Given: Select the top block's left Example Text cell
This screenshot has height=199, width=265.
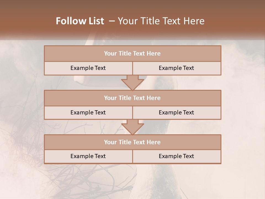Looking at the screenshot, I should (88, 68).
